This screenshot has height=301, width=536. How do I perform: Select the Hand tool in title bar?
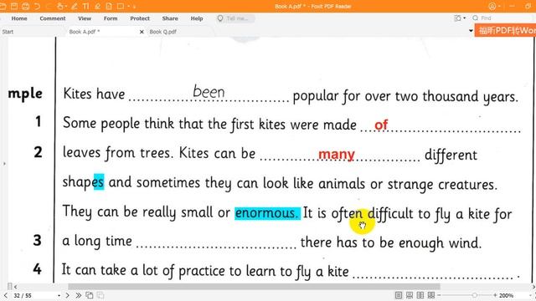(x=60, y=6)
